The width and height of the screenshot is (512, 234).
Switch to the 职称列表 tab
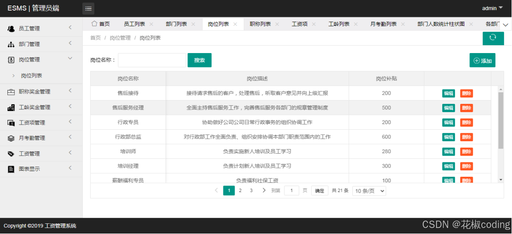pos(260,24)
